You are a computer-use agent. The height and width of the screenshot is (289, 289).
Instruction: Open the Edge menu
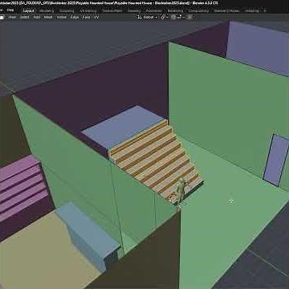pos(75,17)
